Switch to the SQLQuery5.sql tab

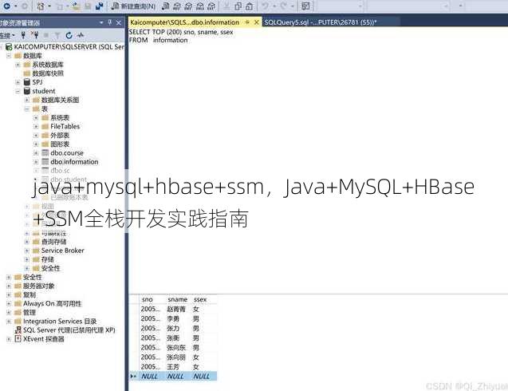click(x=321, y=22)
